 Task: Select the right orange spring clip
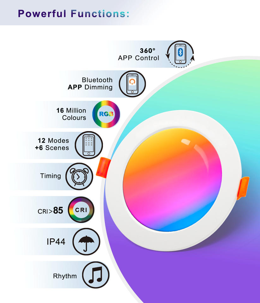point(243,188)
